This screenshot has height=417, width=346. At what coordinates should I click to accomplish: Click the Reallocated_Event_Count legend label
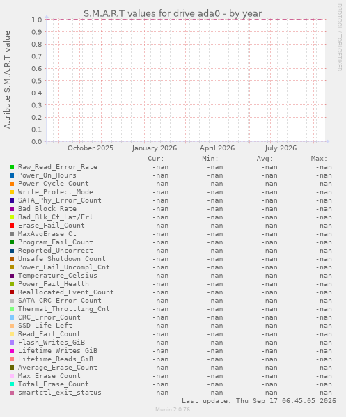coord(65,292)
